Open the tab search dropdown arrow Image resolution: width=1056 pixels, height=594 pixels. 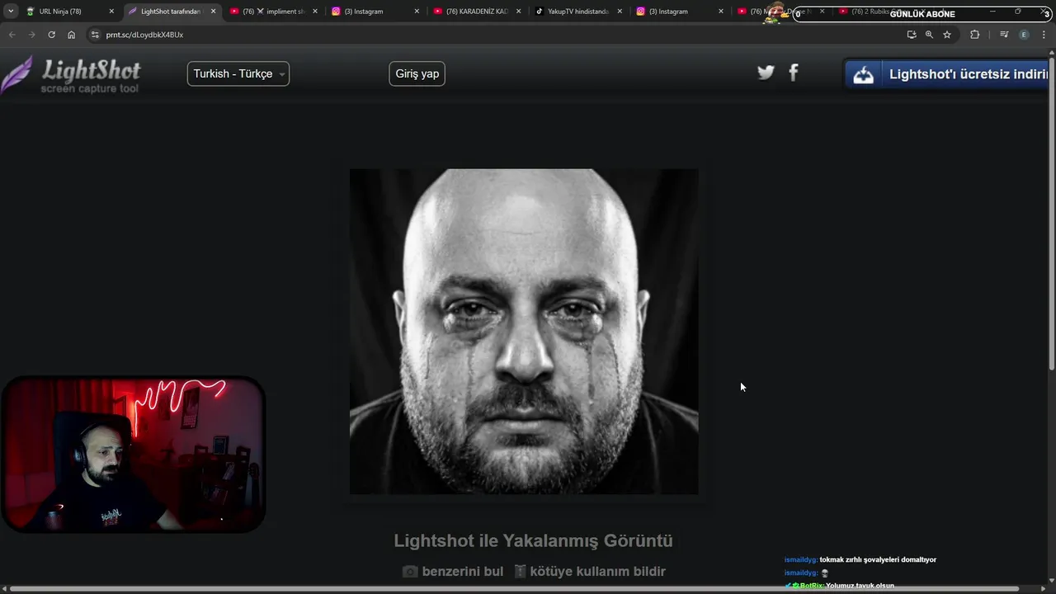click(11, 12)
